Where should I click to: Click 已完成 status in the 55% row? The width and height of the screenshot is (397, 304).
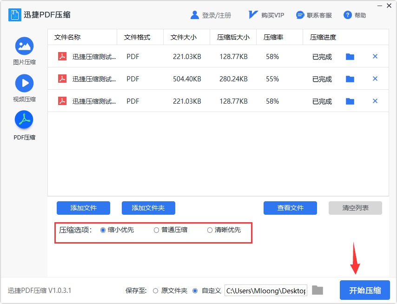322,79
